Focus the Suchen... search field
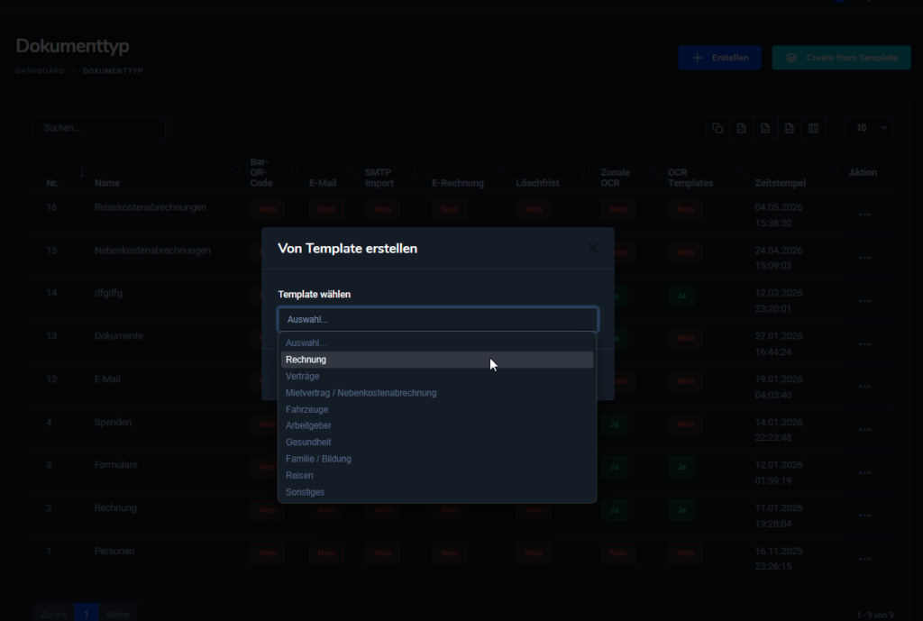 coord(99,128)
